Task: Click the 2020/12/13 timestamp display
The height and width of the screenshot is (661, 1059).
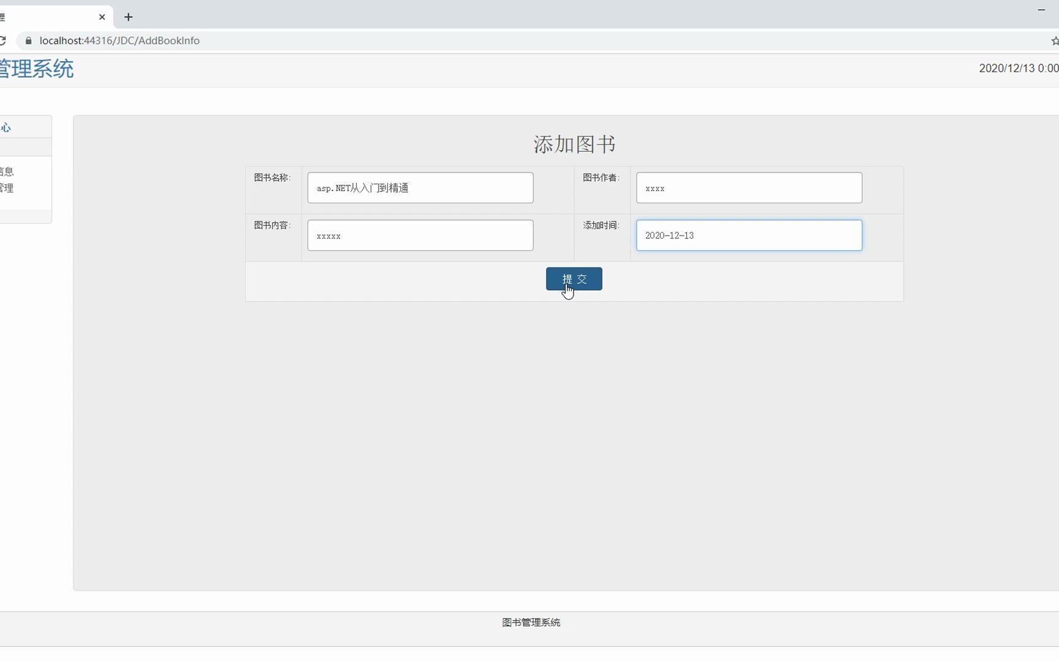Action: [x=1017, y=68]
